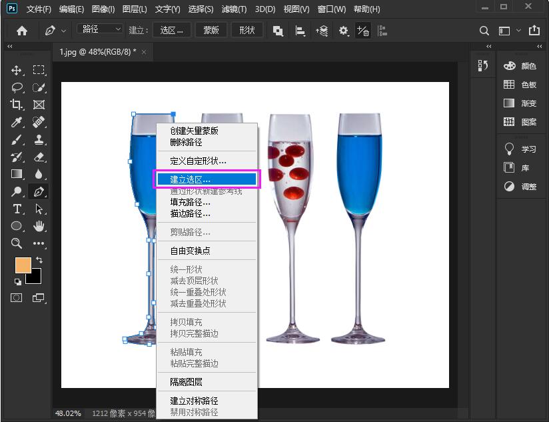Image resolution: width=549 pixels, height=422 pixels.
Task: Click the 蒙版 button
Action: pyautogui.click(x=211, y=31)
